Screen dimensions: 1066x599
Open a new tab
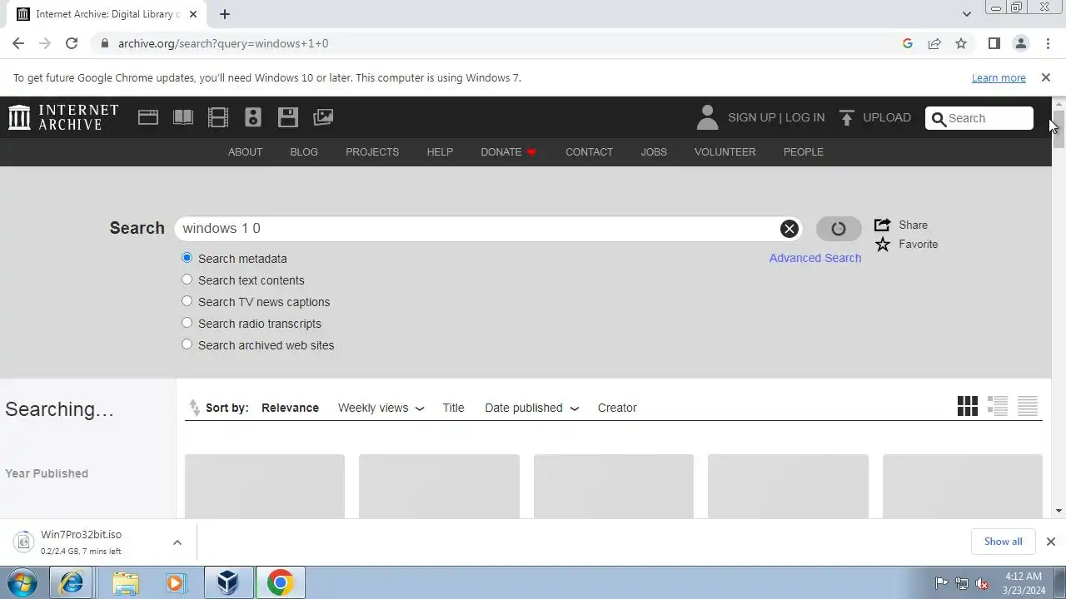coord(225,14)
